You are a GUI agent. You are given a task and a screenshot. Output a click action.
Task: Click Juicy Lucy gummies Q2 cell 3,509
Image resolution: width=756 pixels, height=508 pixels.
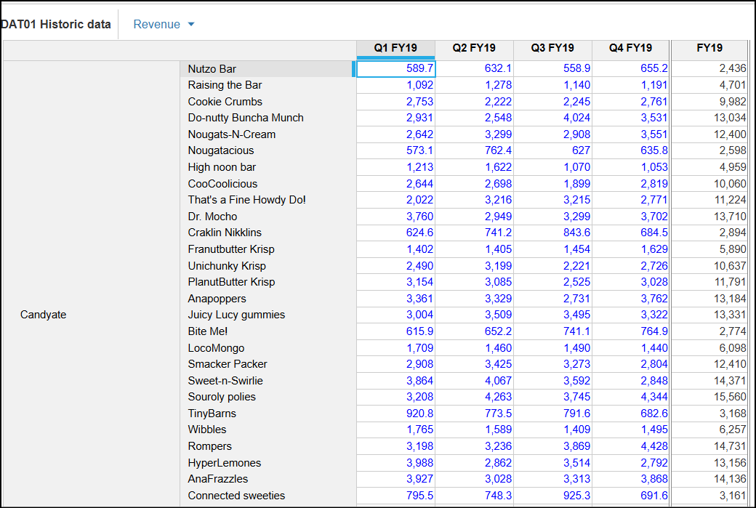[x=475, y=315]
